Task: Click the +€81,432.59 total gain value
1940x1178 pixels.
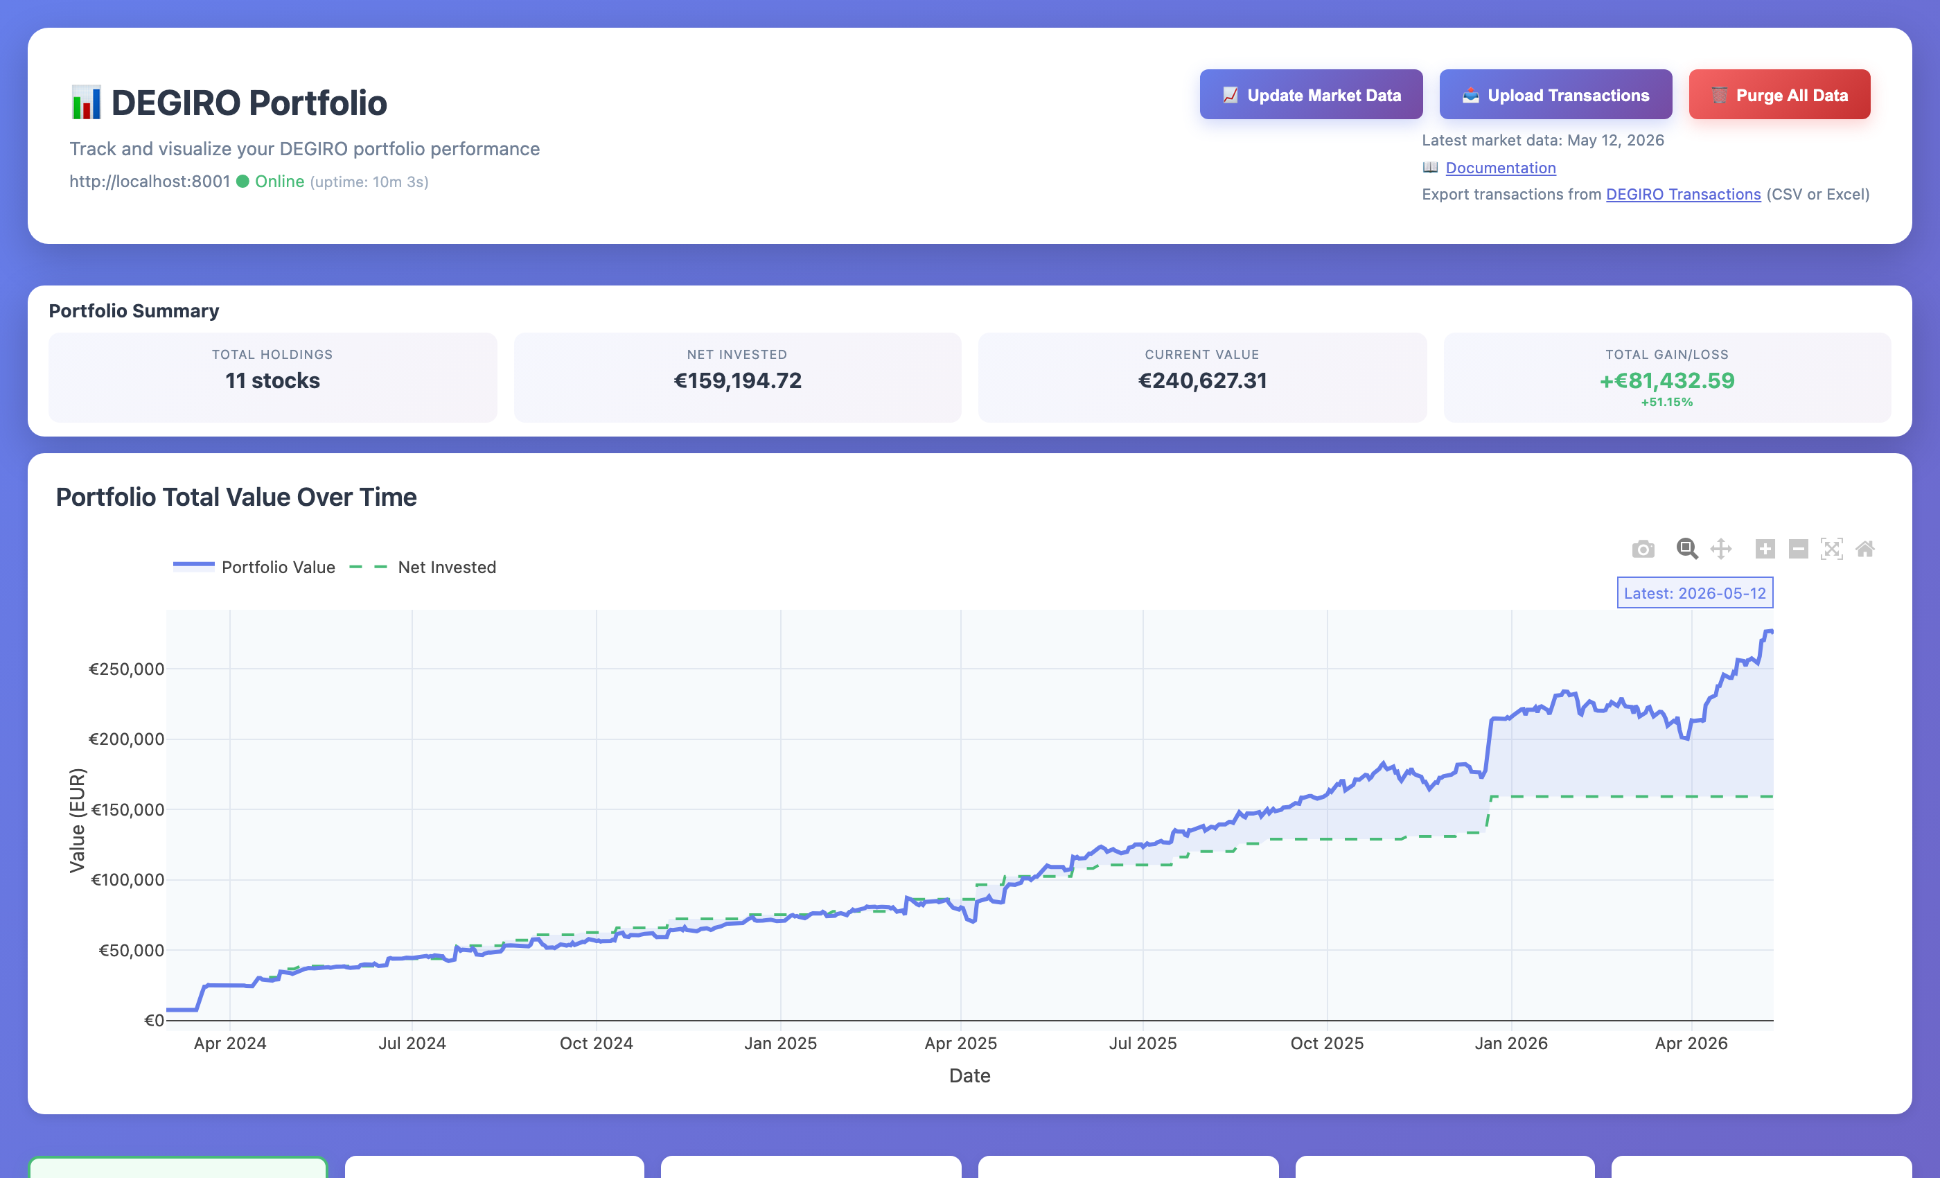Action: tap(1667, 380)
